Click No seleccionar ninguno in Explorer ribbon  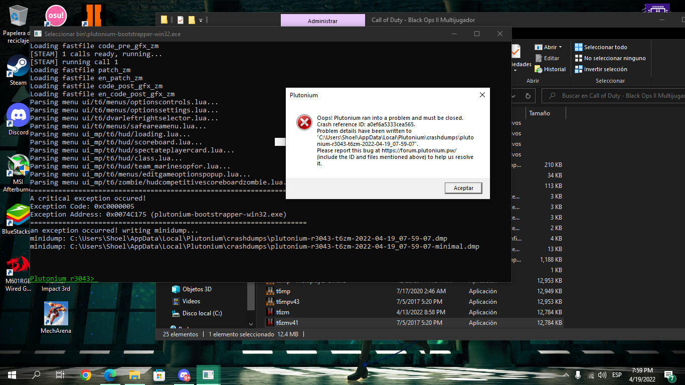pos(610,58)
